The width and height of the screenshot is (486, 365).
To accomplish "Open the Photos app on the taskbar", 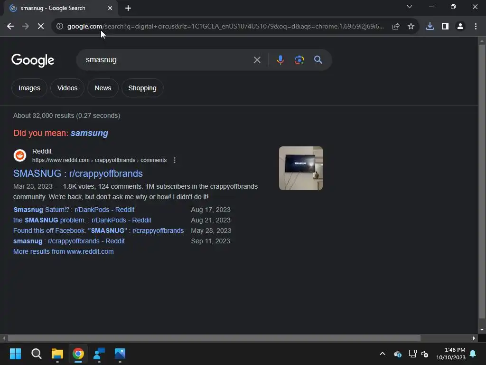I will tap(120, 354).
